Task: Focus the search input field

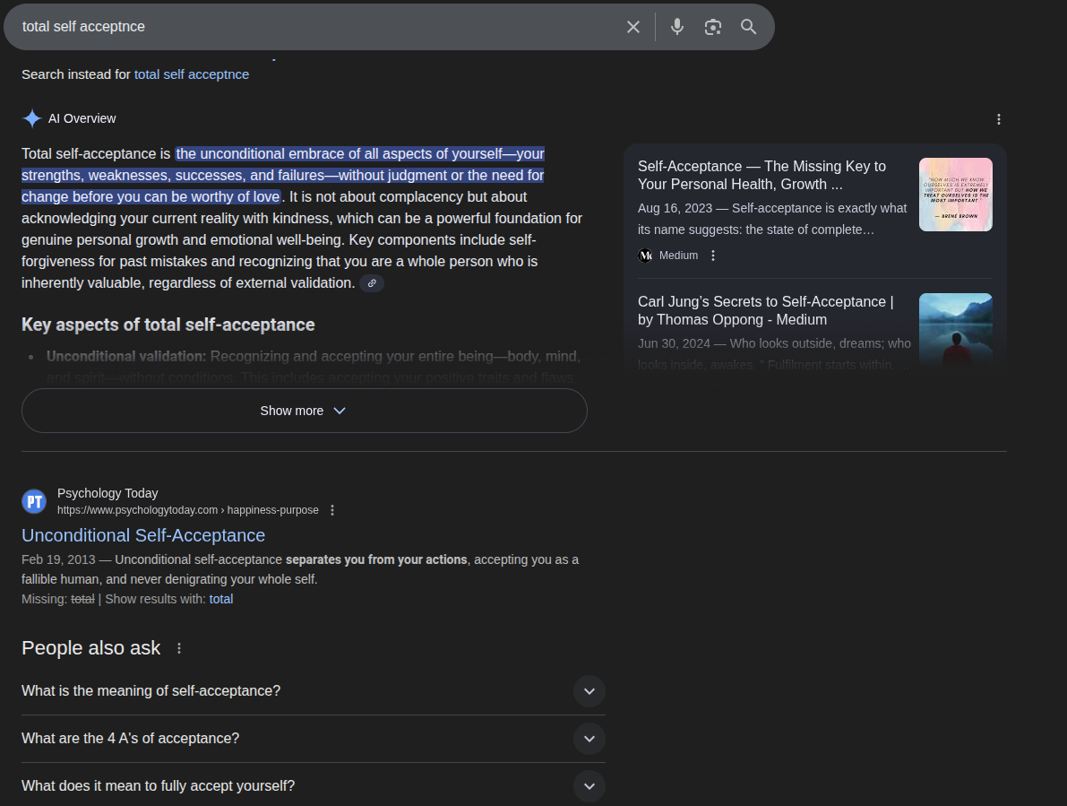Action: 316,27
